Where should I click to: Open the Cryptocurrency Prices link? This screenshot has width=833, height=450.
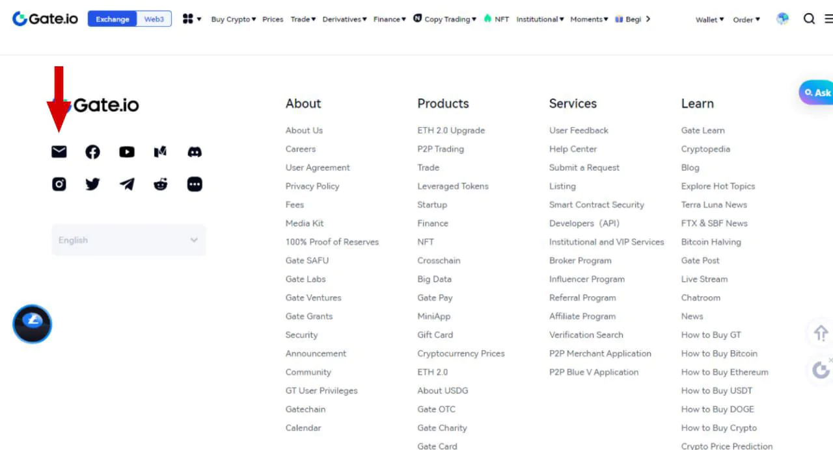461,353
